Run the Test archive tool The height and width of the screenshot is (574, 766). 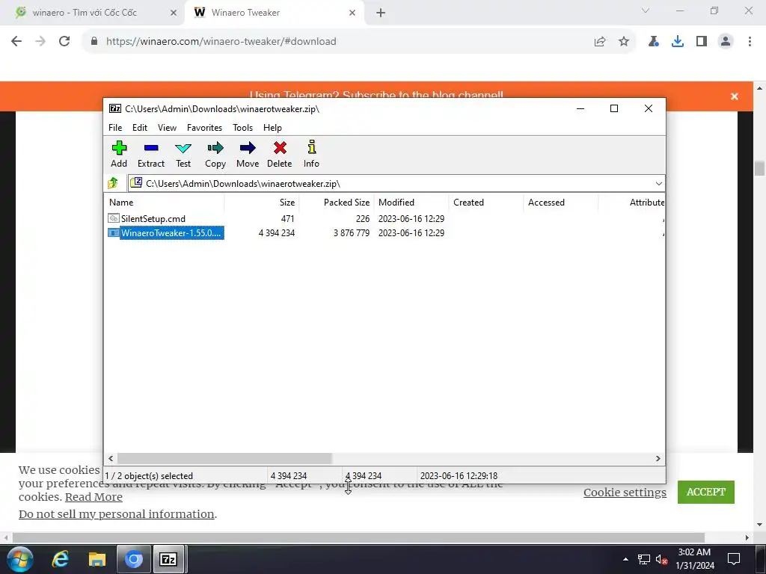[x=183, y=148]
